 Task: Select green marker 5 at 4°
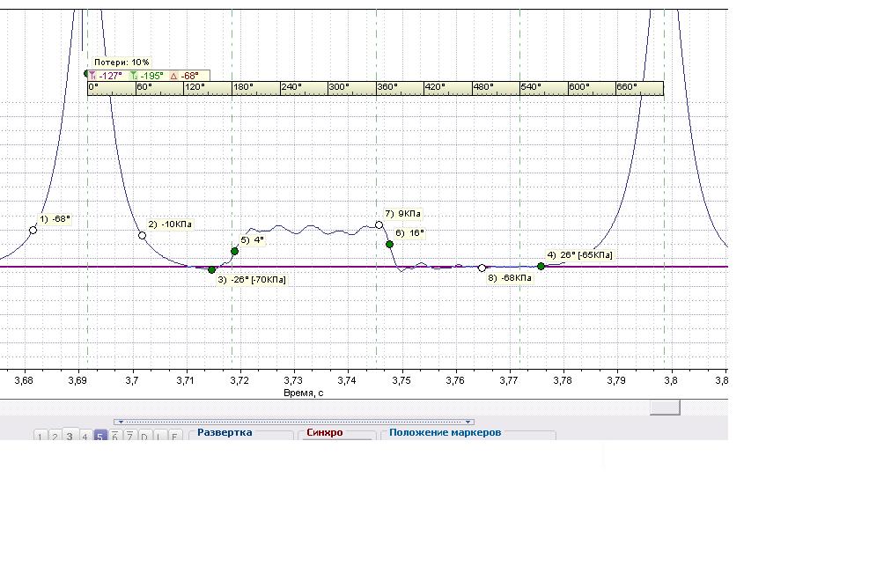point(234,252)
